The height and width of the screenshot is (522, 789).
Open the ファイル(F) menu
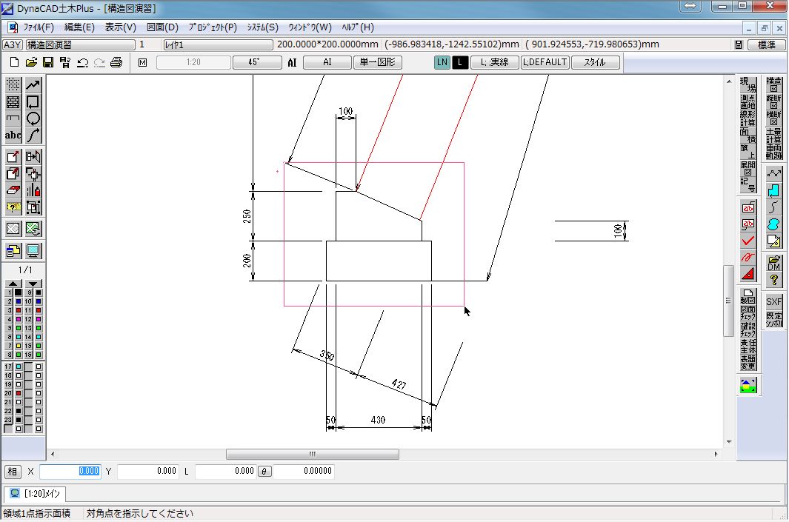click(x=39, y=27)
